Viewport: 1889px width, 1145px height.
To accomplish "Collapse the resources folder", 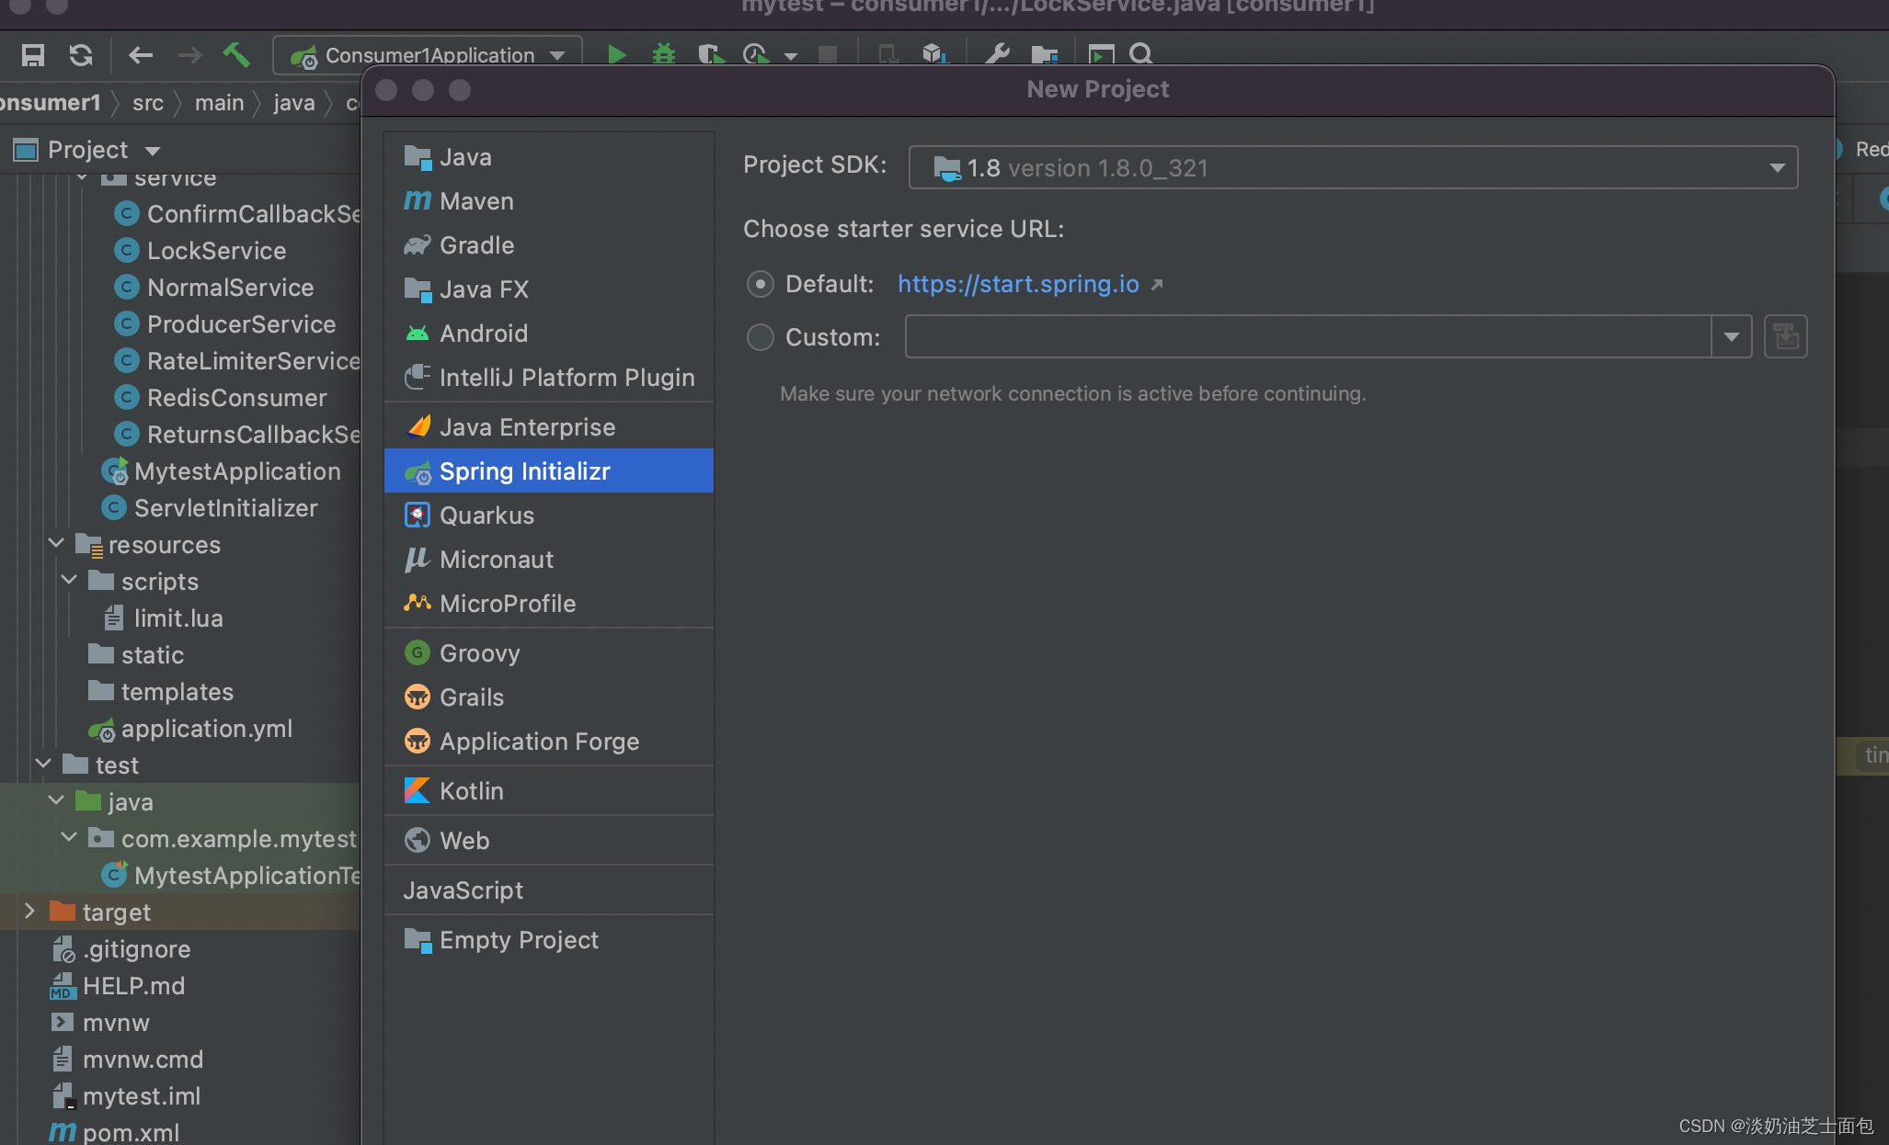I will click(56, 544).
